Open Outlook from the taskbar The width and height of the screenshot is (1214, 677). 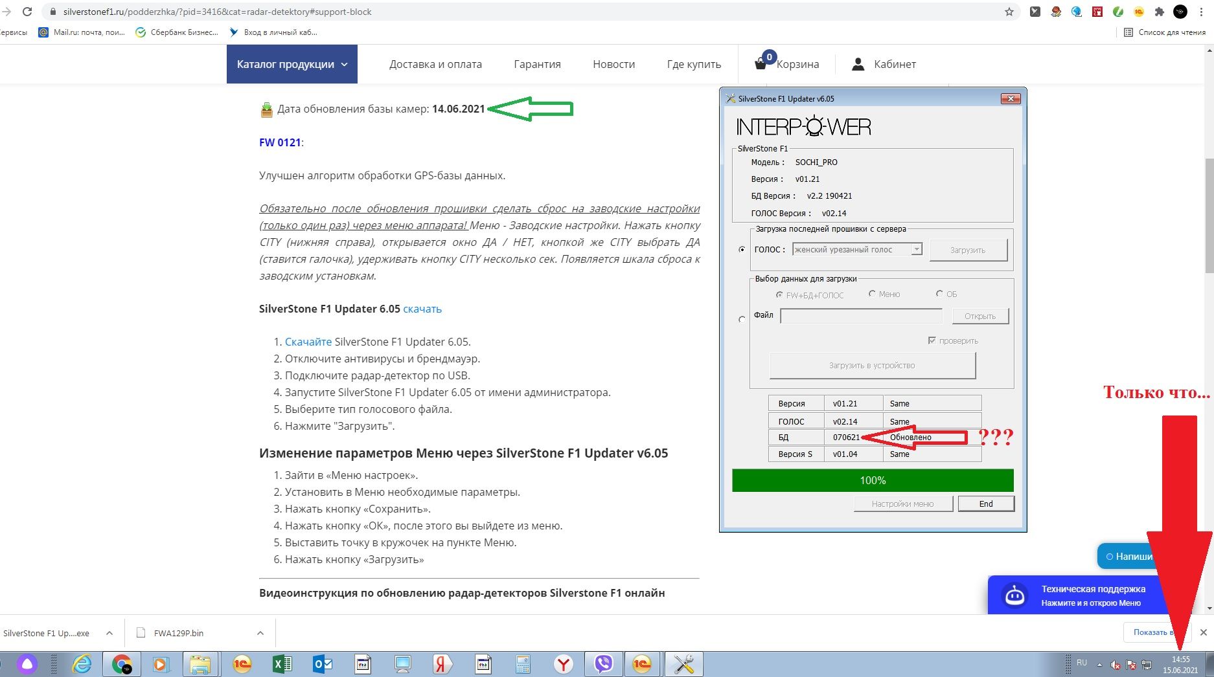coord(322,664)
